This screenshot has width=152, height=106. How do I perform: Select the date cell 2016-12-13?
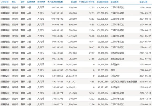click(145, 93)
